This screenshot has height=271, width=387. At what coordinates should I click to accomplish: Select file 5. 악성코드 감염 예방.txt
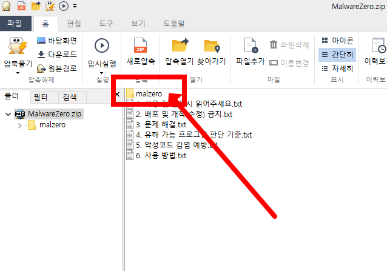(172, 145)
